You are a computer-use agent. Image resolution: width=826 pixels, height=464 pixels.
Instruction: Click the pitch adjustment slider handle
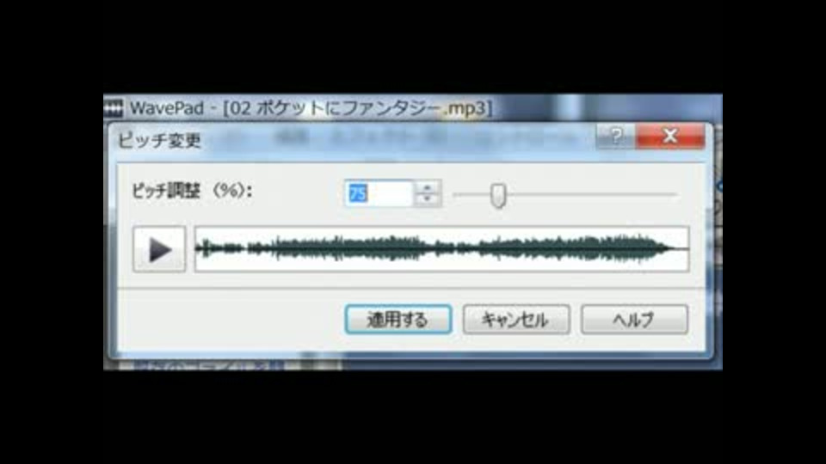tap(498, 195)
